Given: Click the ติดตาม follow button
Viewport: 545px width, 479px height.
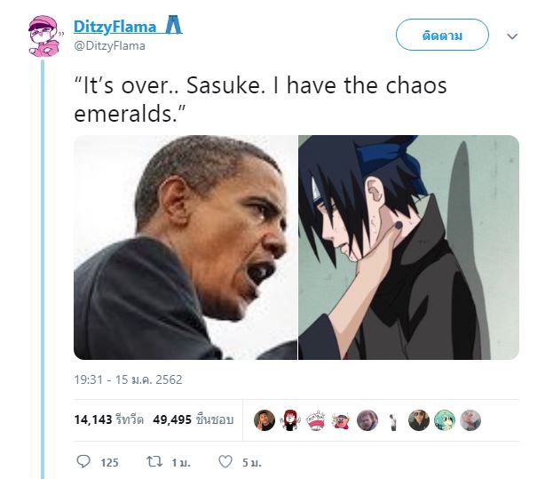Looking at the screenshot, I should pyautogui.click(x=442, y=35).
